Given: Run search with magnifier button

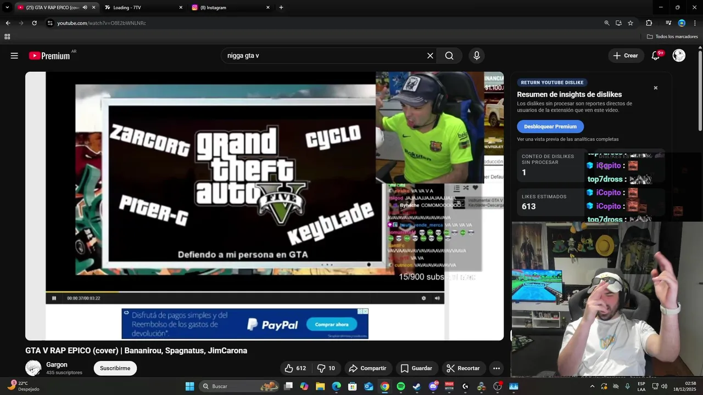Looking at the screenshot, I should tap(449, 55).
